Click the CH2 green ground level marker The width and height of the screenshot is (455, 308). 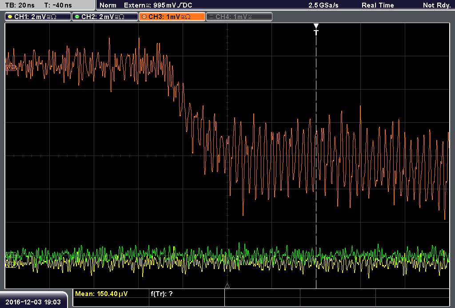tap(11, 255)
